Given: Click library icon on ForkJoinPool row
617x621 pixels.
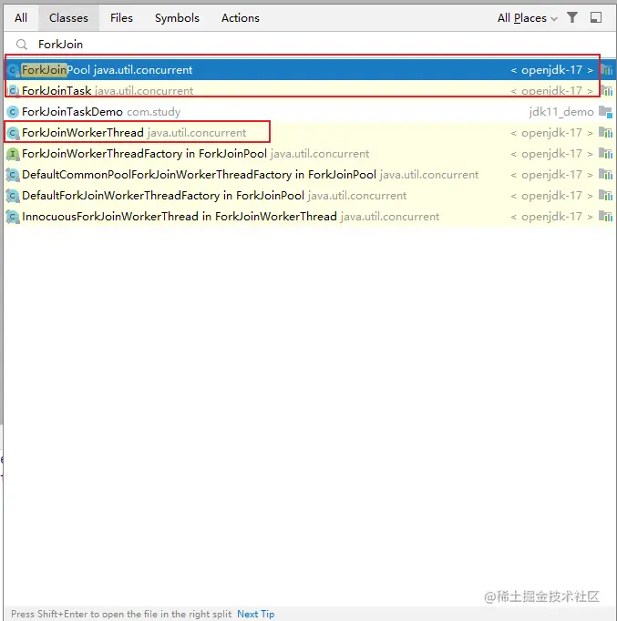Looking at the screenshot, I should [606, 70].
